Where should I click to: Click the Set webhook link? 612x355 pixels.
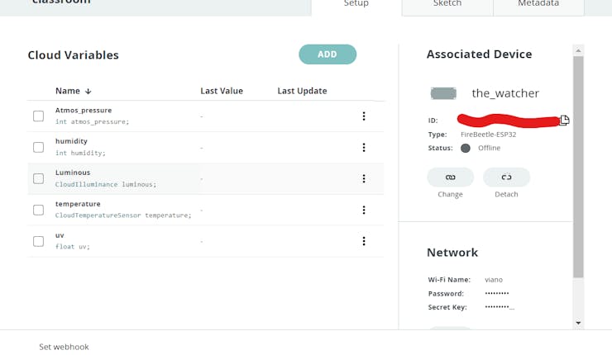tap(64, 347)
